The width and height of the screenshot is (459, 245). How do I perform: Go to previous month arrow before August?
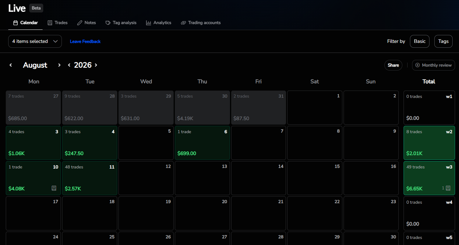[11, 65]
